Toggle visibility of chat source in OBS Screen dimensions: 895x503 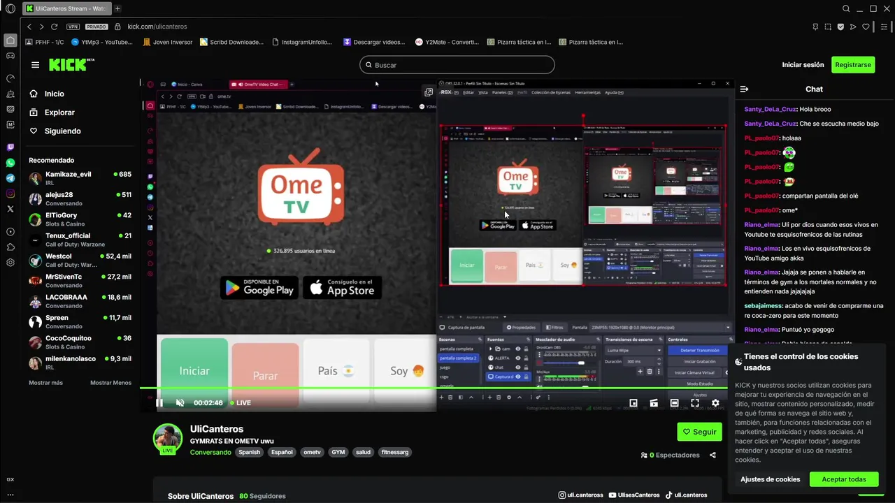click(518, 367)
